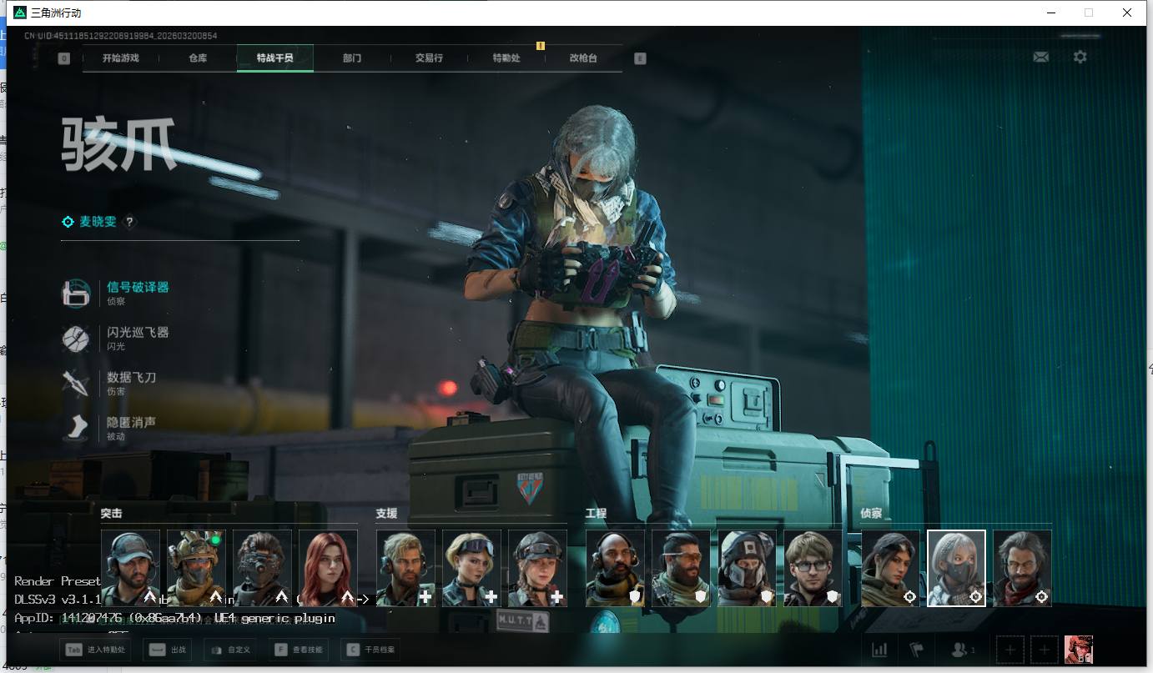Select the red-haired assault operator
Image resolution: width=1153 pixels, height=673 pixels.
(328, 568)
